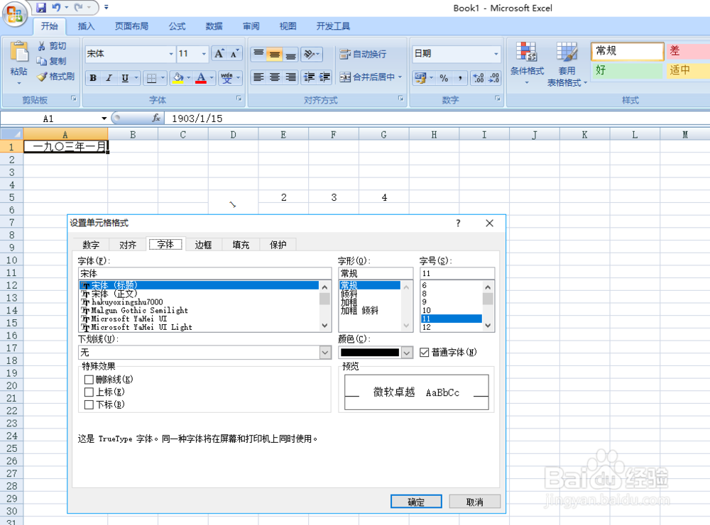Viewport: 710px width, 525px height.
Task: Click the black color swatch in dialog
Action: [x=370, y=352]
